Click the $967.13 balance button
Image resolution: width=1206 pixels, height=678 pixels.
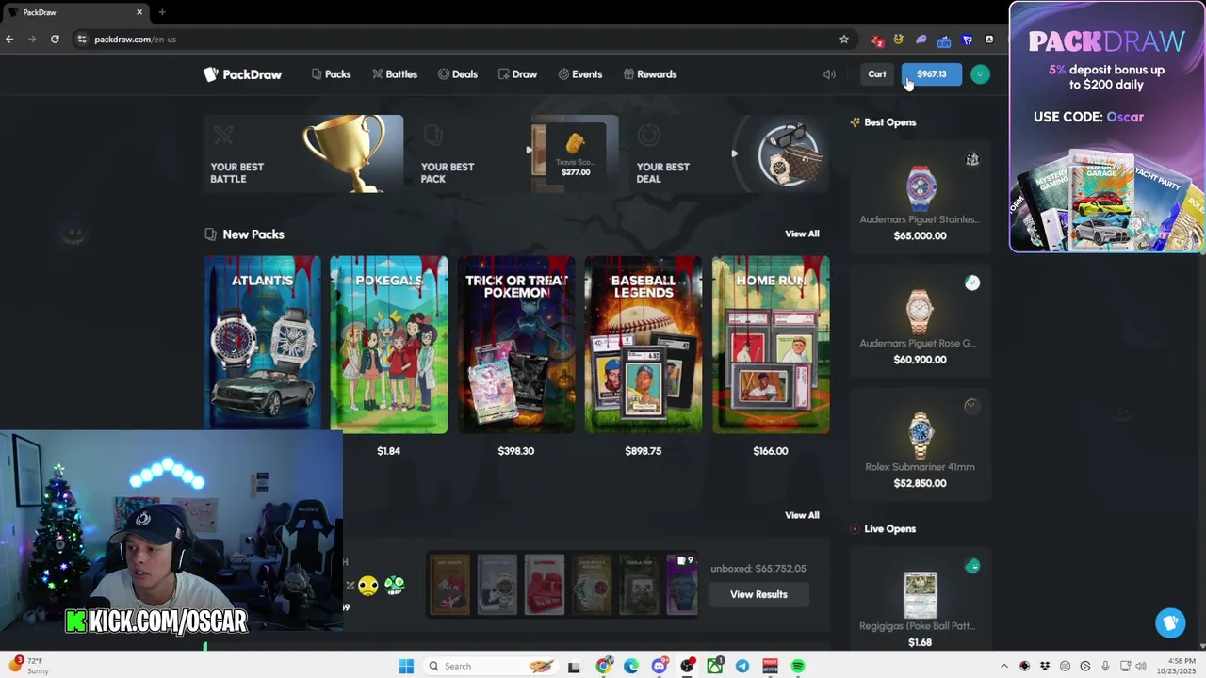point(932,74)
